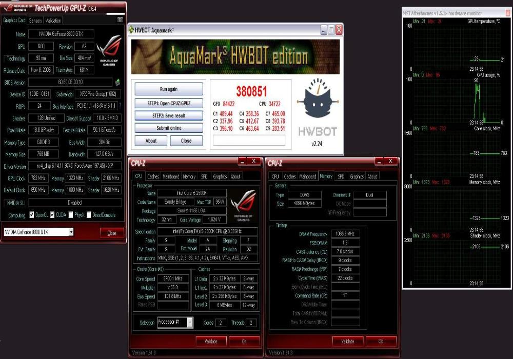Click the CPU specification field in CPU-Z
This screenshot has width=513, height=359.
coord(207,231)
